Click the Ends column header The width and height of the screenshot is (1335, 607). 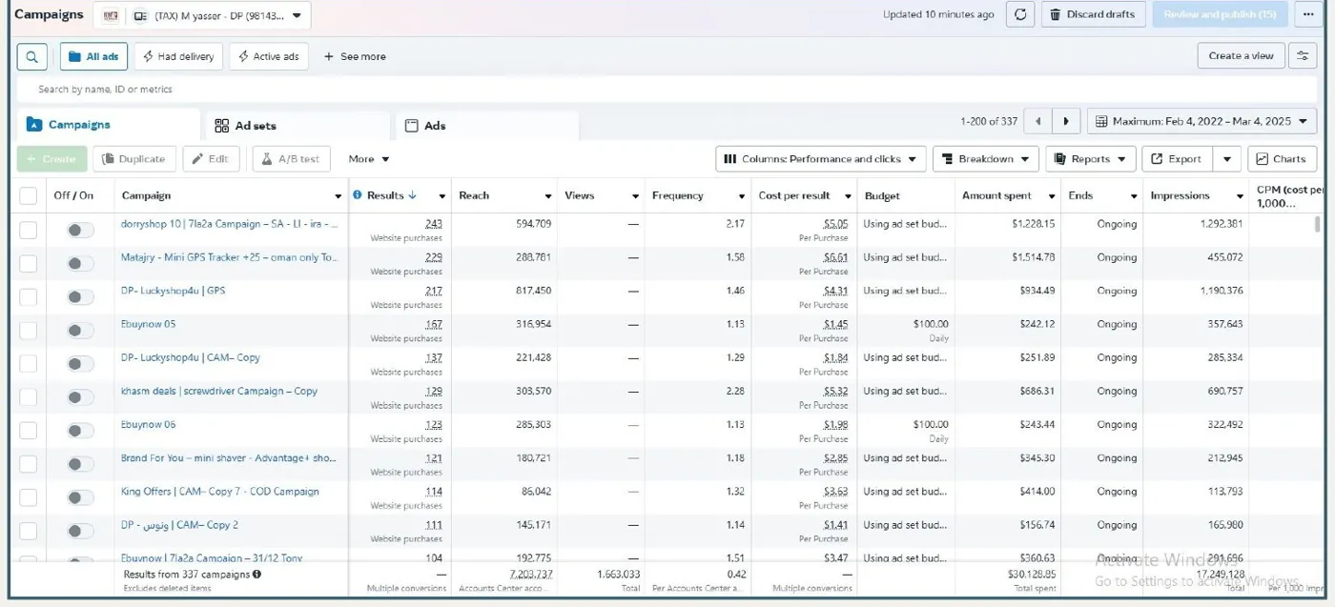point(1080,196)
